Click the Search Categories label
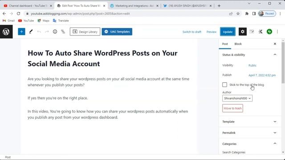This screenshot has width=285, height=160. pos(234,152)
